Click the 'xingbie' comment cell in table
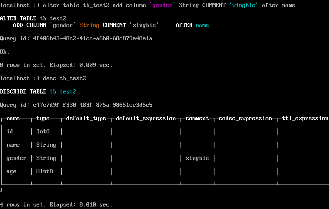Screen dimensions: 329x209 pos(197,158)
